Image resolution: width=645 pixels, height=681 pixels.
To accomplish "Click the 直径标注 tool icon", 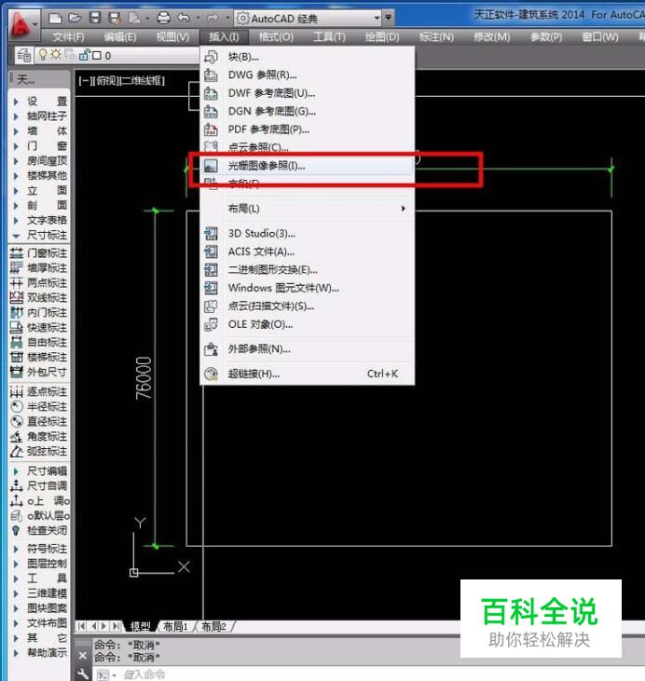I will (17, 422).
